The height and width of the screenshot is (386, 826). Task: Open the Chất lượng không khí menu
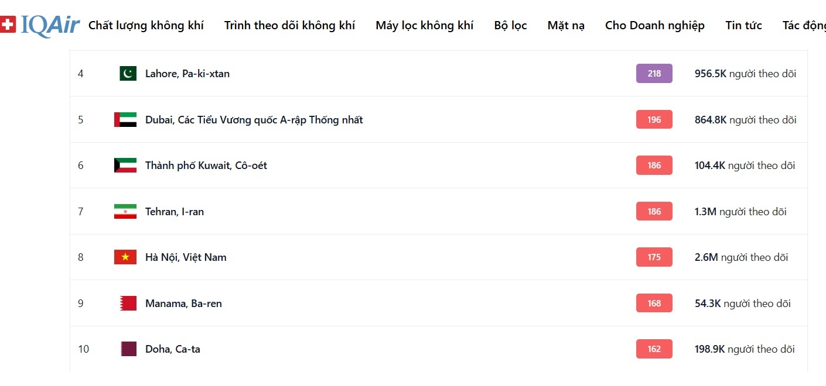[x=146, y=25]
